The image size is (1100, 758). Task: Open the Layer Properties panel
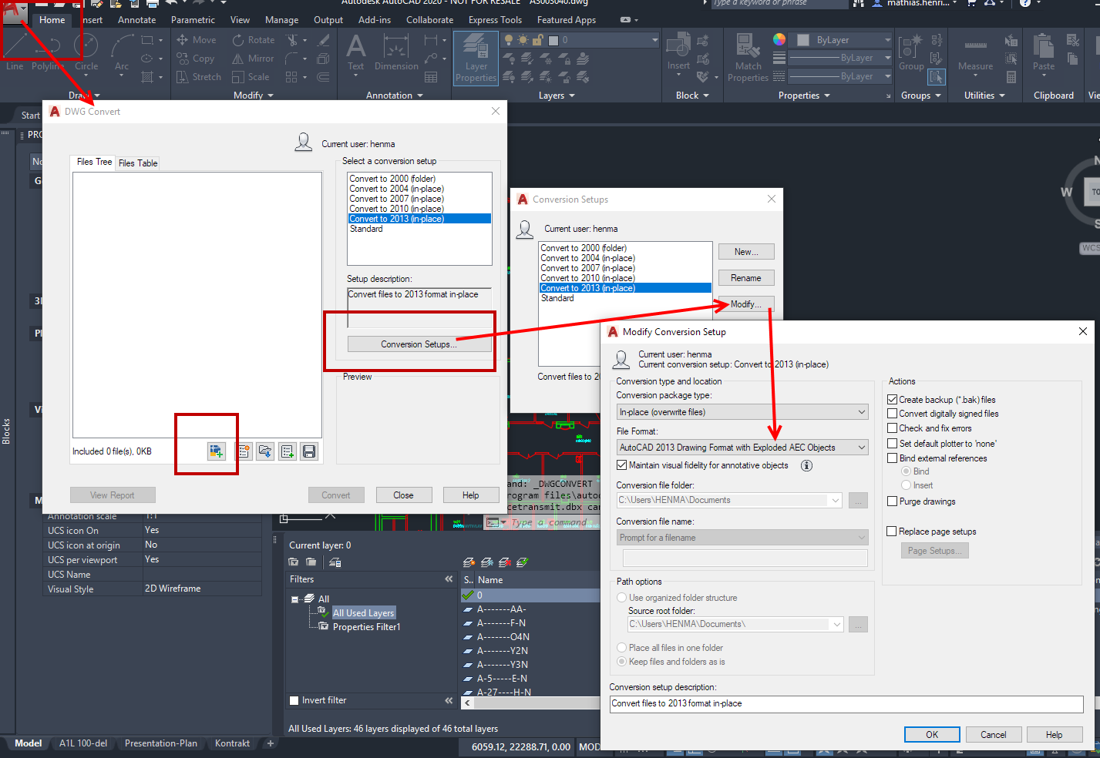pyautogui.click(x=476, y=57)
